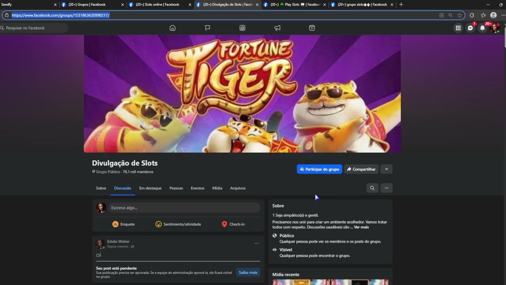Viewport: 506px width, 285px height.
Task: Click the Sentimento/atividade smiley icon
Action: tap(159, 224)
